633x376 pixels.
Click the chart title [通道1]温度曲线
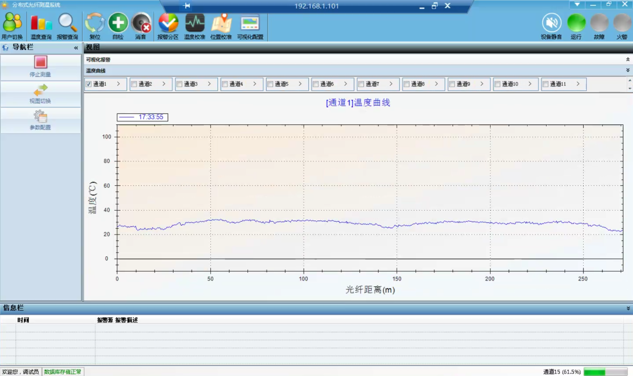coord(358,103)
